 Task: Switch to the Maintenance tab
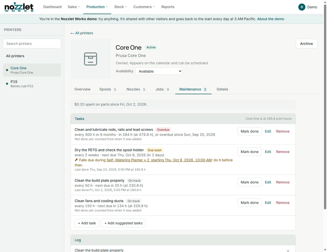click(x=193, y=89)
